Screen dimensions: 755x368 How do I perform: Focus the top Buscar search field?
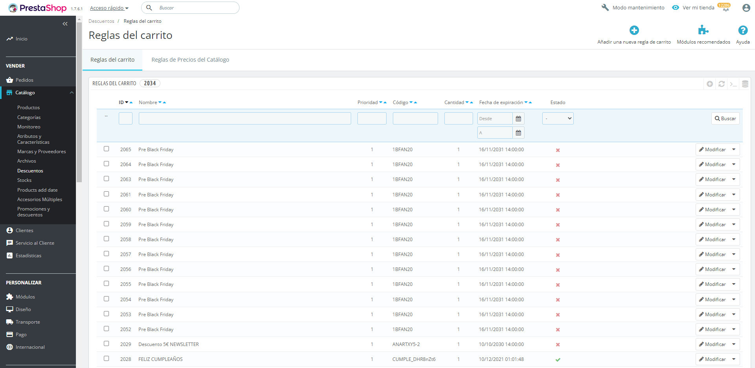click(x=190, y=8)
